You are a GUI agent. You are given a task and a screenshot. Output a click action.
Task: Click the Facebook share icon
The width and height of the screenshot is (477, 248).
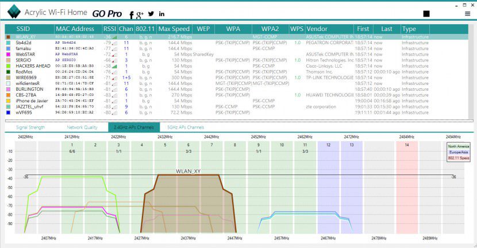coord(132,14)
